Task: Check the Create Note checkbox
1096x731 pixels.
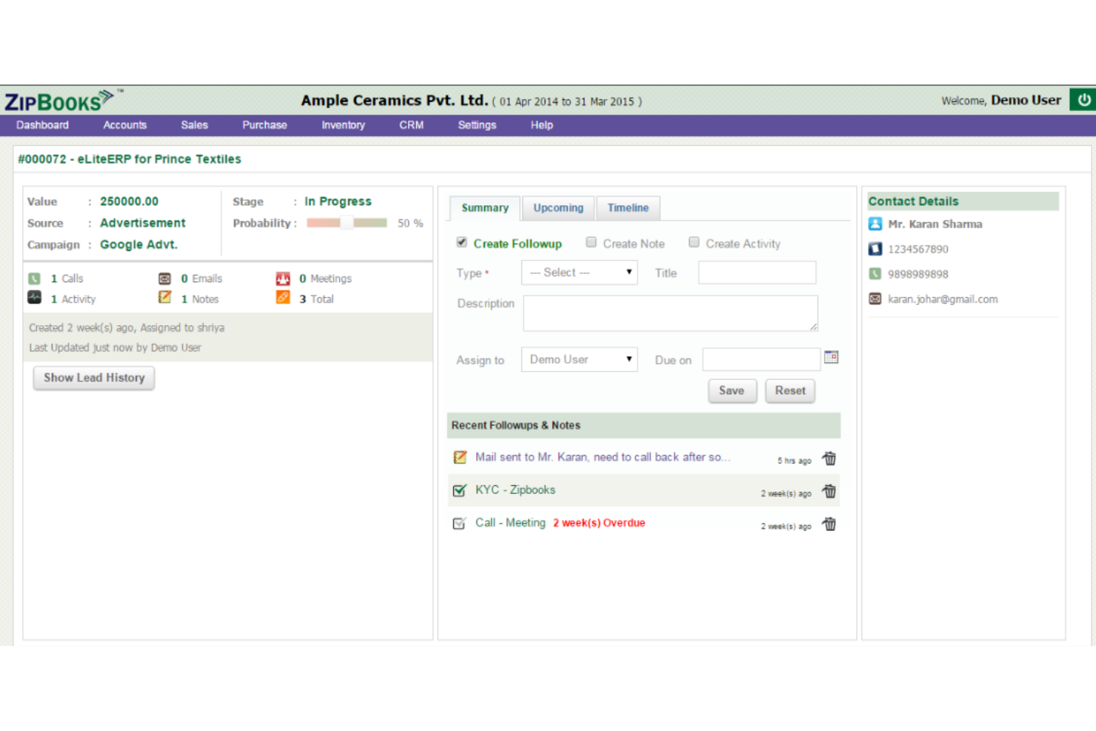Action: (x=591, y=242)
